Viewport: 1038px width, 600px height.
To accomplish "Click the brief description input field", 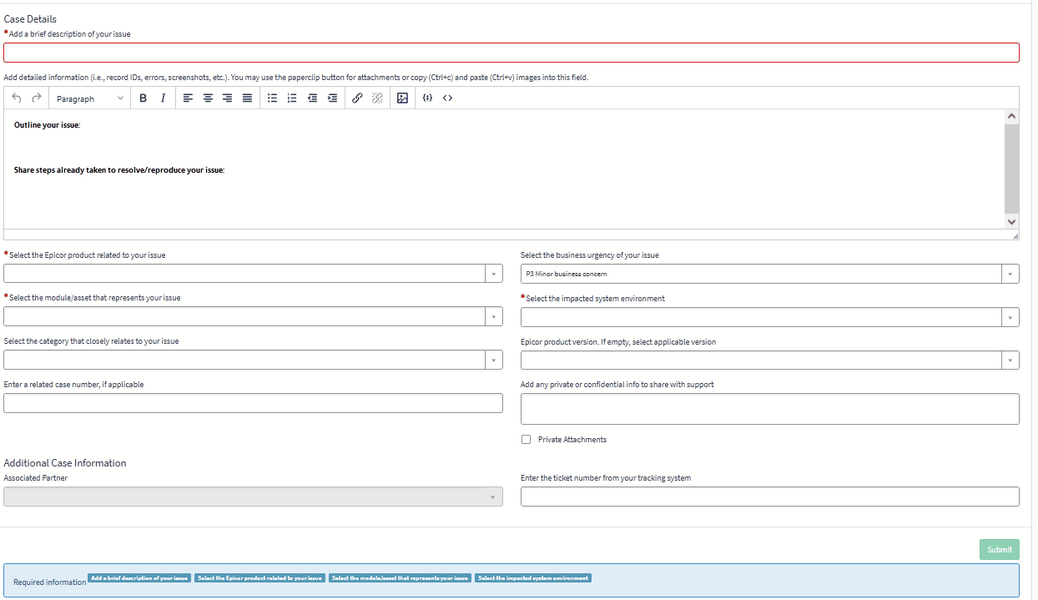I will pyautogui.click(x=511, y=53).
